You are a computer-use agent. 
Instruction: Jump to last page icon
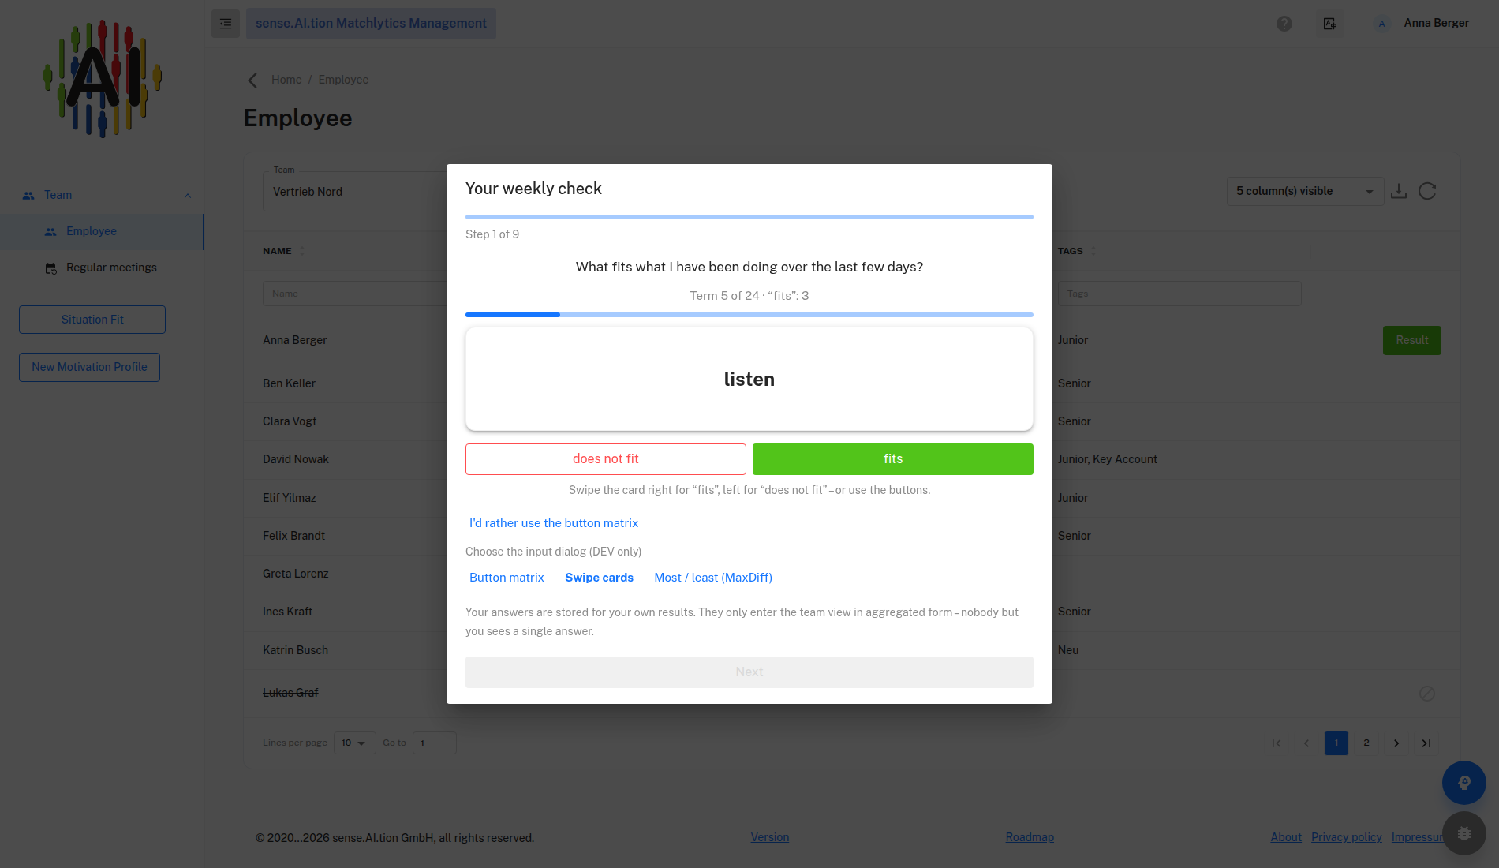[1426, 743]
